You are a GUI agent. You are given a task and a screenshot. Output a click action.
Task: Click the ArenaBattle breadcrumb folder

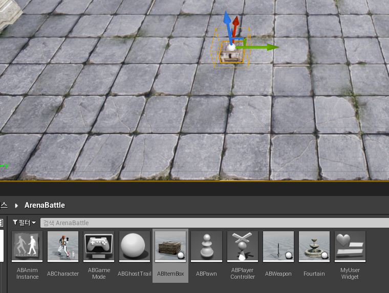45,205
